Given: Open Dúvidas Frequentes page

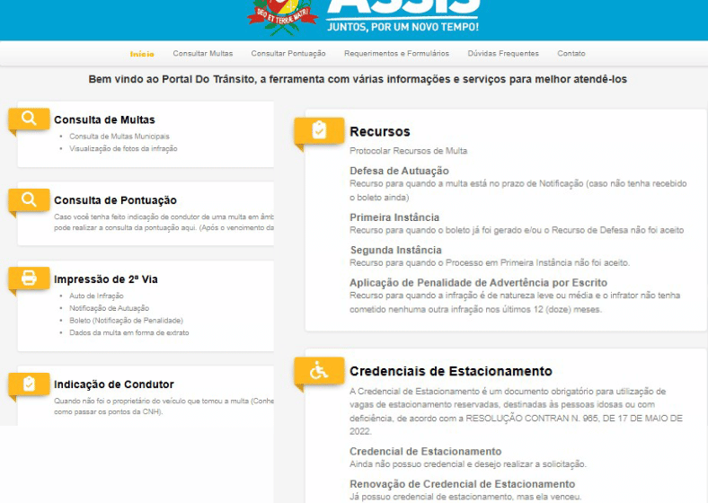Looking at the screenshot, I should pos(503,54).
